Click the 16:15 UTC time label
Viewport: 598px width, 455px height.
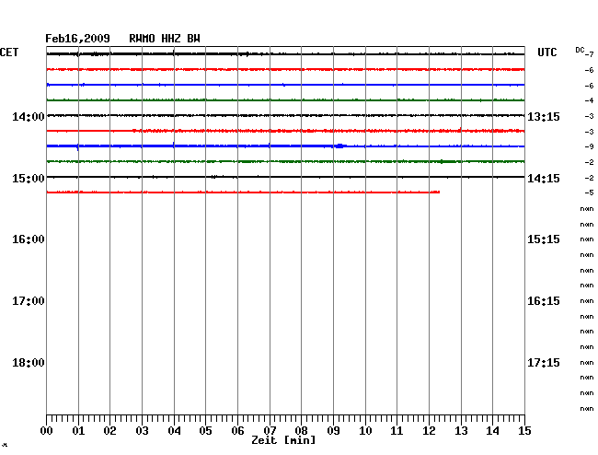(544, 301)
